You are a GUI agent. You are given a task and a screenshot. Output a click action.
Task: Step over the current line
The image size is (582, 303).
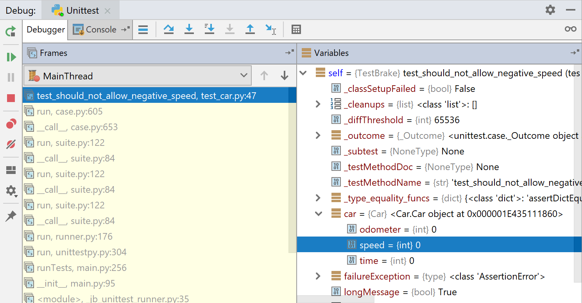tap(168, 29)
